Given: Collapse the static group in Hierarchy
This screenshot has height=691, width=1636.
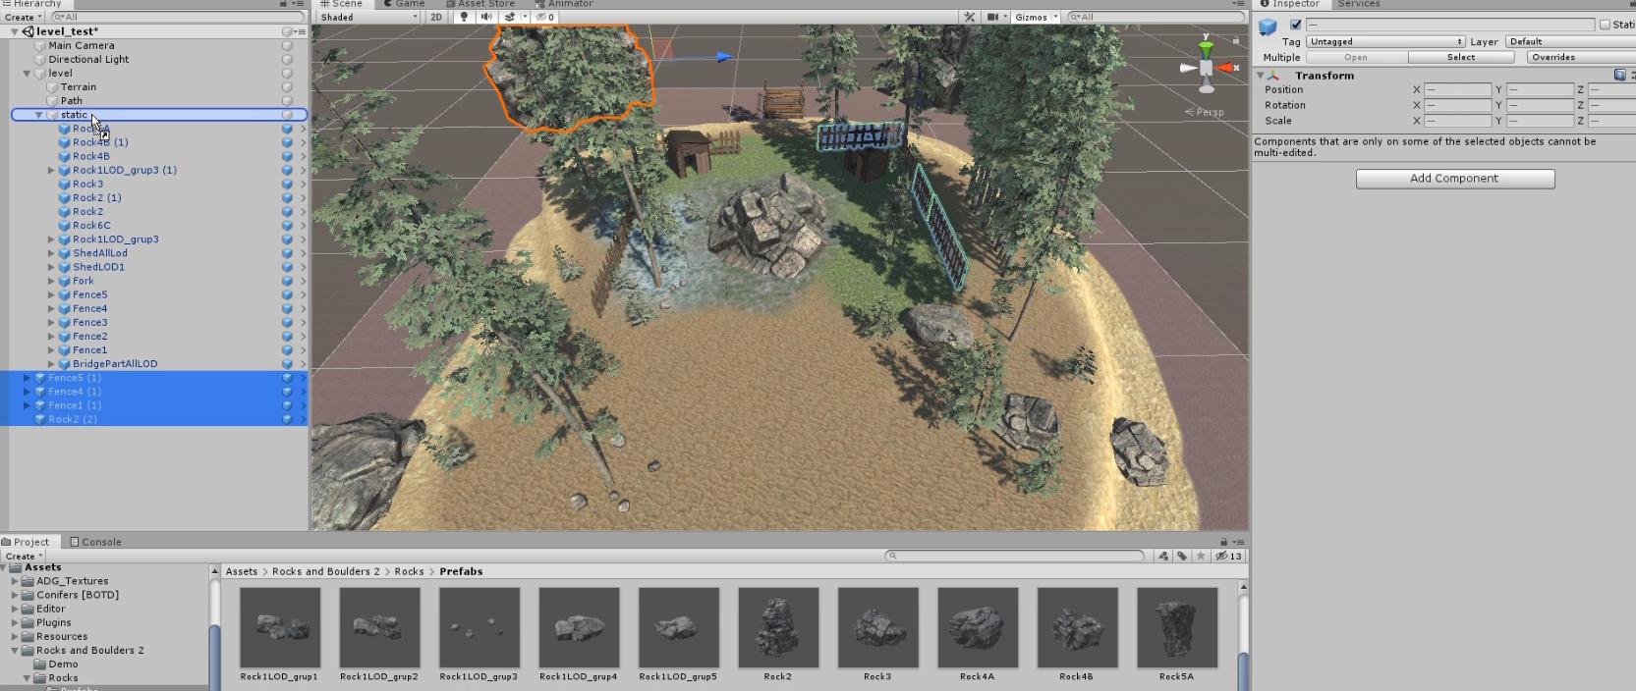Looking at the screenshot, I should click(39, 115).
